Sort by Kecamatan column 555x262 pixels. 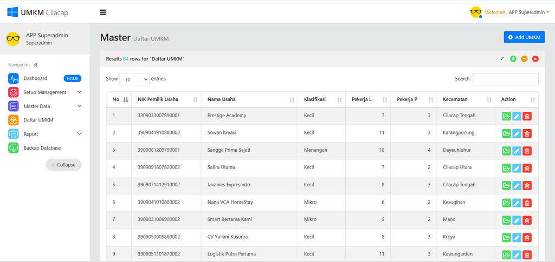tap(466, 99)
